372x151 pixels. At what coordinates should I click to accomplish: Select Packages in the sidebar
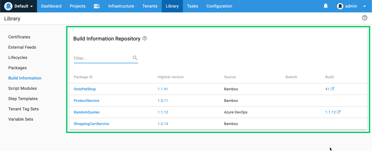(17, 68)
